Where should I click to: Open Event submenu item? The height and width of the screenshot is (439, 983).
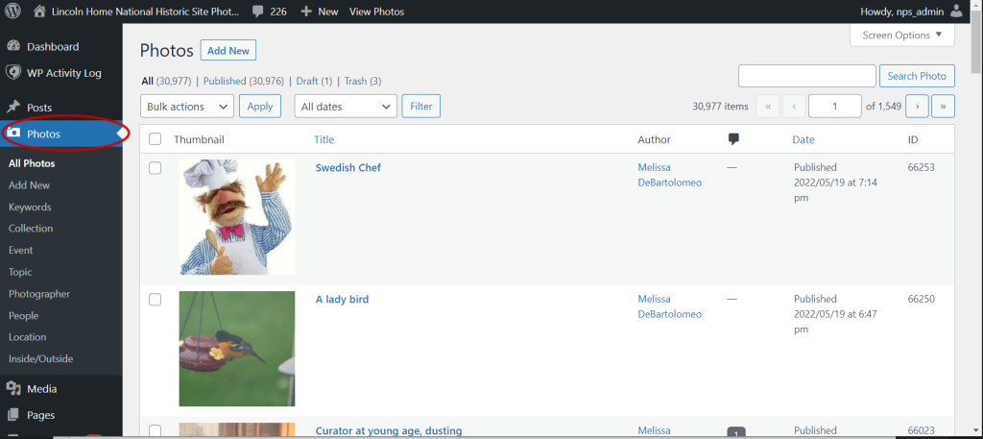[21, 250]
